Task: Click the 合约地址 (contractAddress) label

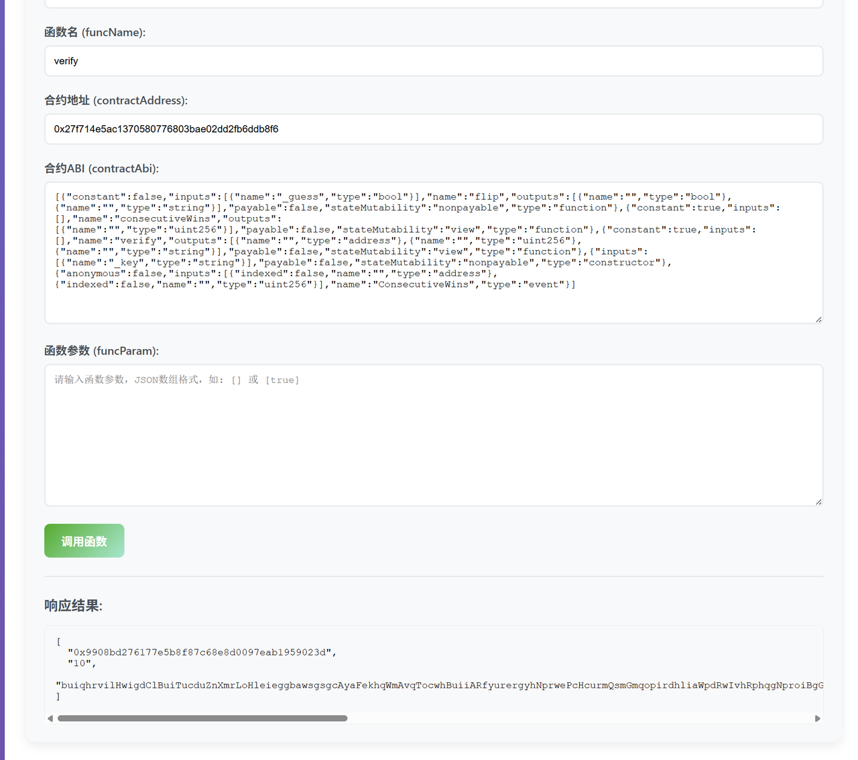Action: point(116,101)
